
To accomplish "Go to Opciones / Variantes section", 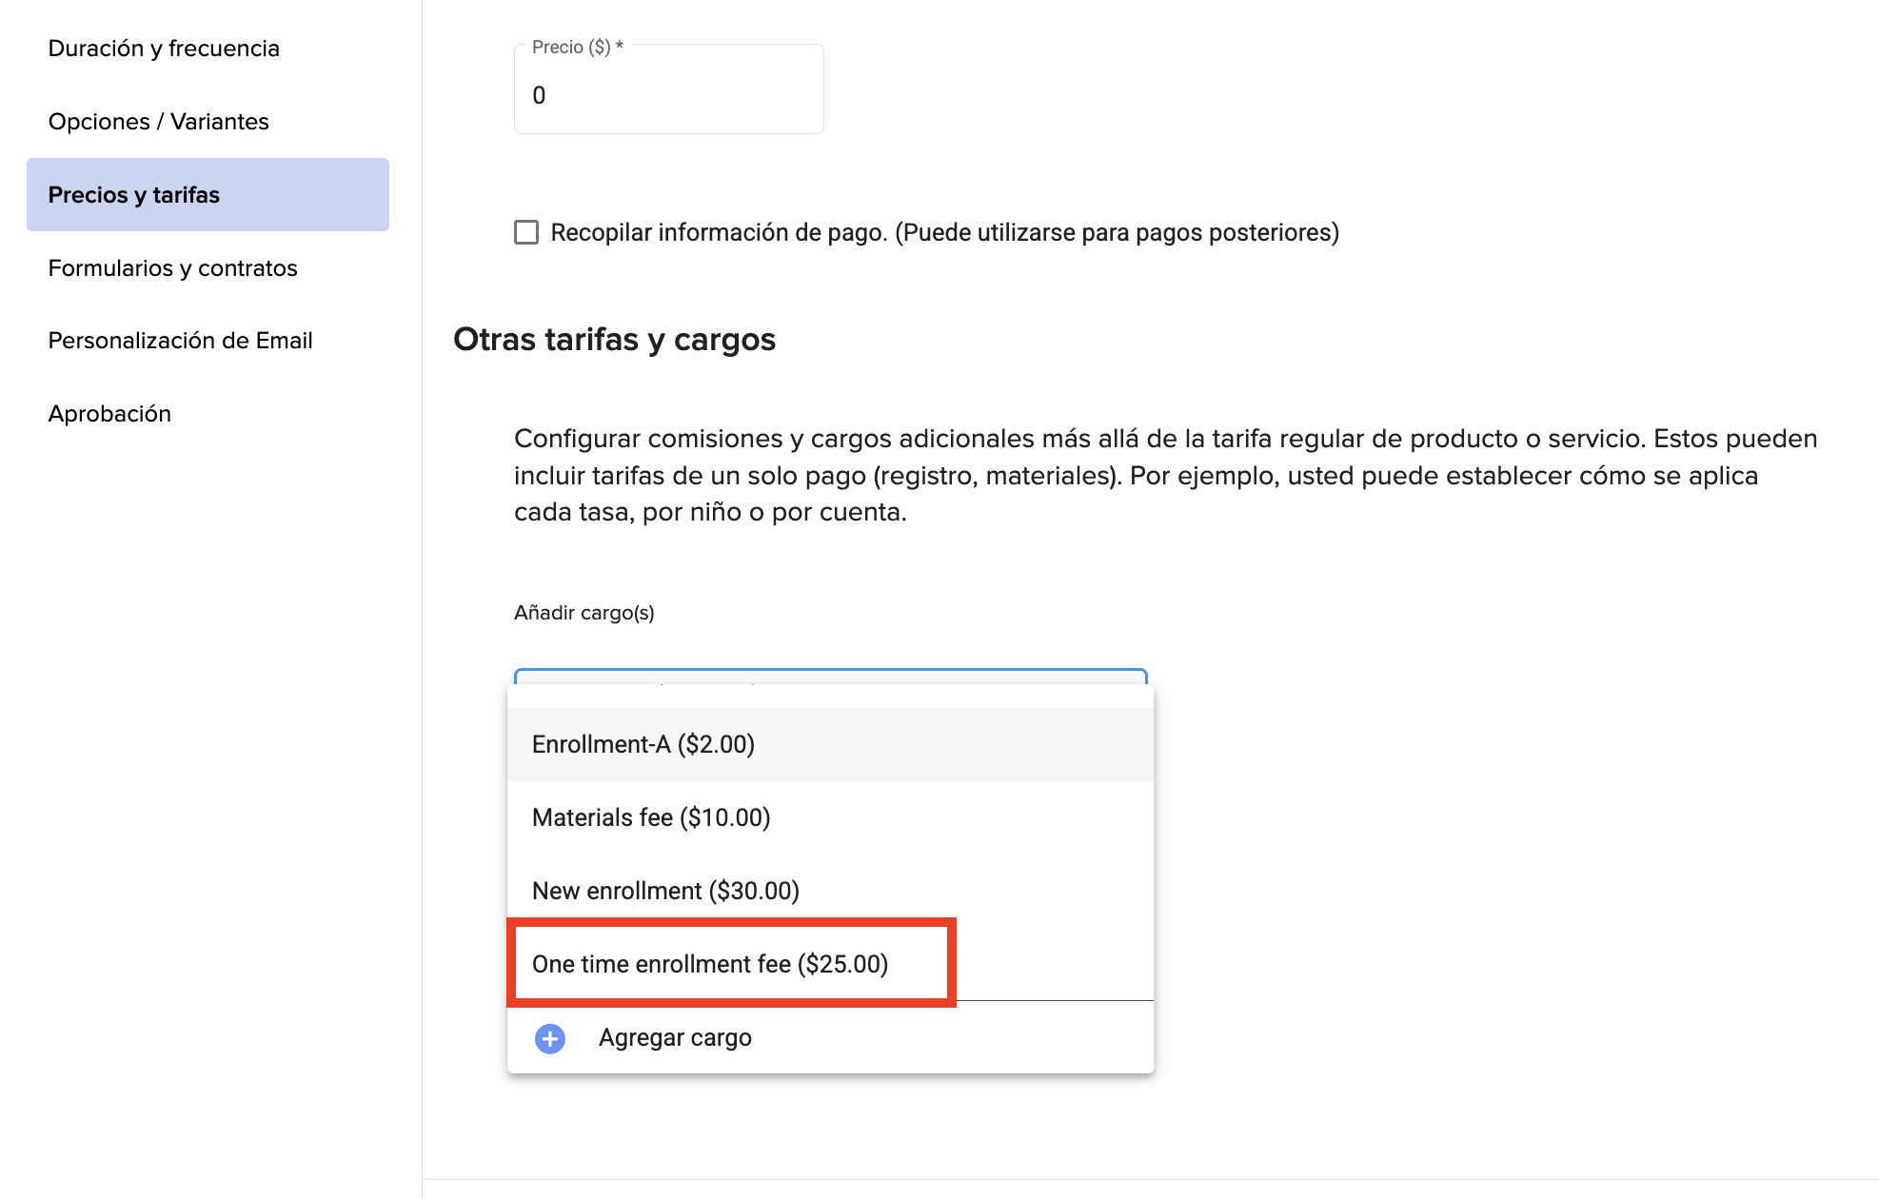I will (159, 122).
